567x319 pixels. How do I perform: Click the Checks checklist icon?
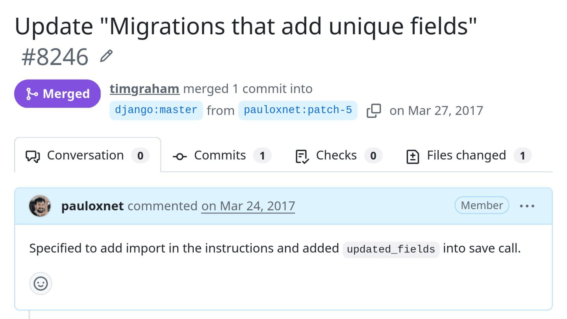(x=302, y=156)
